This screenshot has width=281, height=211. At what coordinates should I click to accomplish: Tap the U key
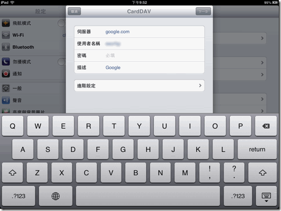[164, 126]
